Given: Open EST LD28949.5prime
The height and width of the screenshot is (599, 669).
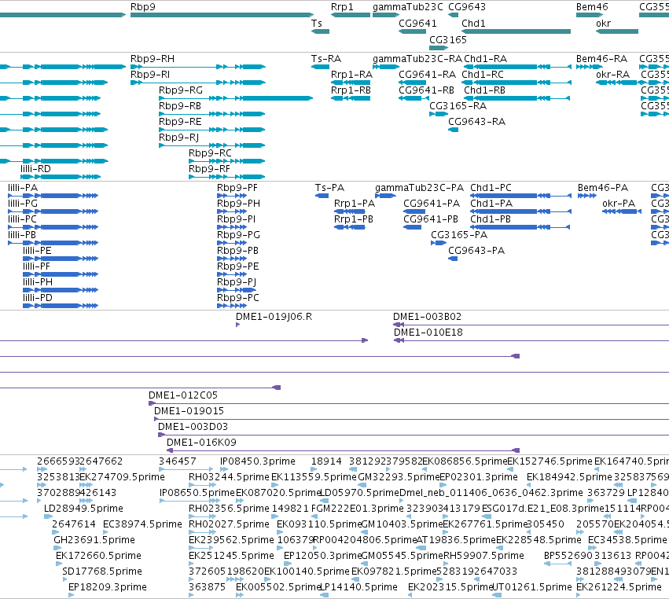Looking at the screenshot, I should [x=83, y=509].
